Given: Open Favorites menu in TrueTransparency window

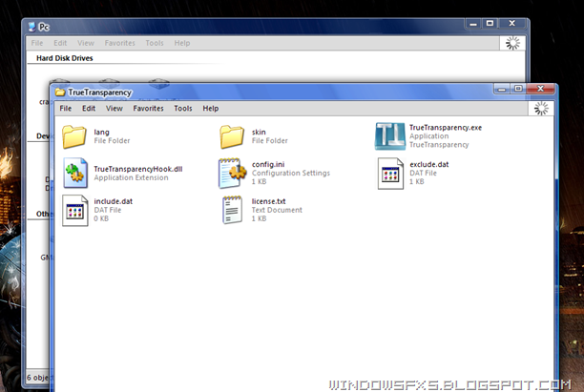Looking at the screenshot, I should 148,109.
